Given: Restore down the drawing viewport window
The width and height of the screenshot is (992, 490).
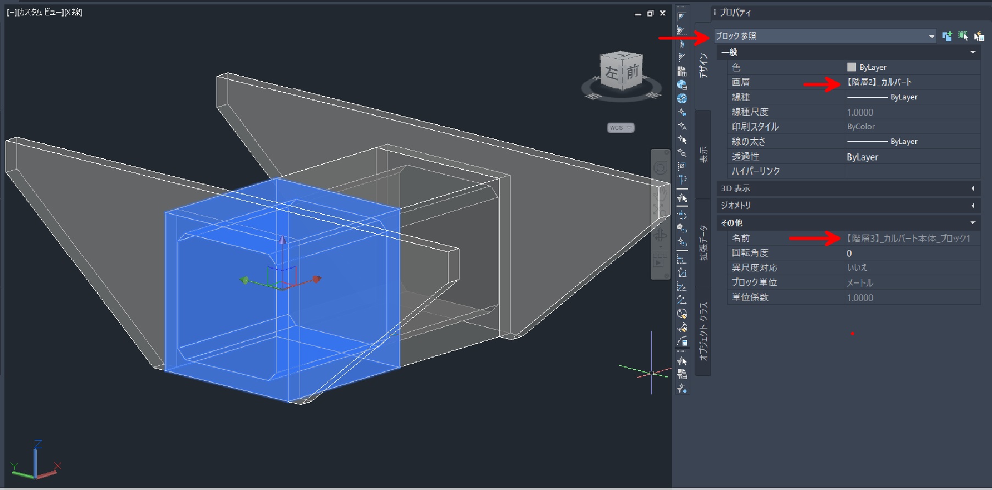Looking at the screenshot, I should coord(650,13).
